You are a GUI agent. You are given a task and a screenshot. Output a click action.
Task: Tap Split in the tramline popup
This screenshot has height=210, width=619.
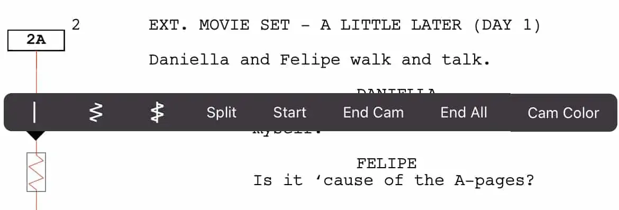pyautogui.click(x=222, y=113)
